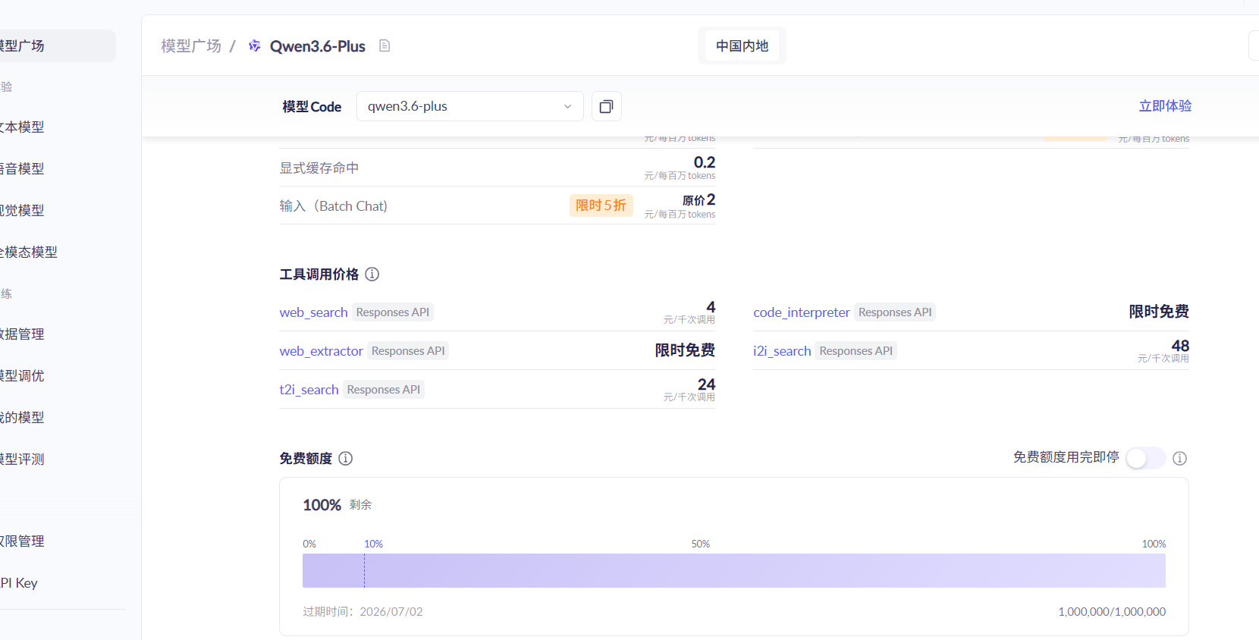Go to 模型广场 in the breadcrumb
The height and width of the screenshot is (640, 1259).
pos(191,46)
